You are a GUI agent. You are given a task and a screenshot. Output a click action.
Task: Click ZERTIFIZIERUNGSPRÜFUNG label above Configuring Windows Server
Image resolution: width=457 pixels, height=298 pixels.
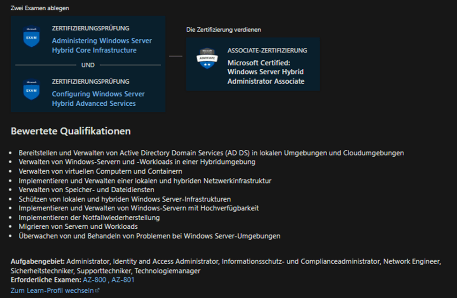pyautogui.click(x=90, y=81)
